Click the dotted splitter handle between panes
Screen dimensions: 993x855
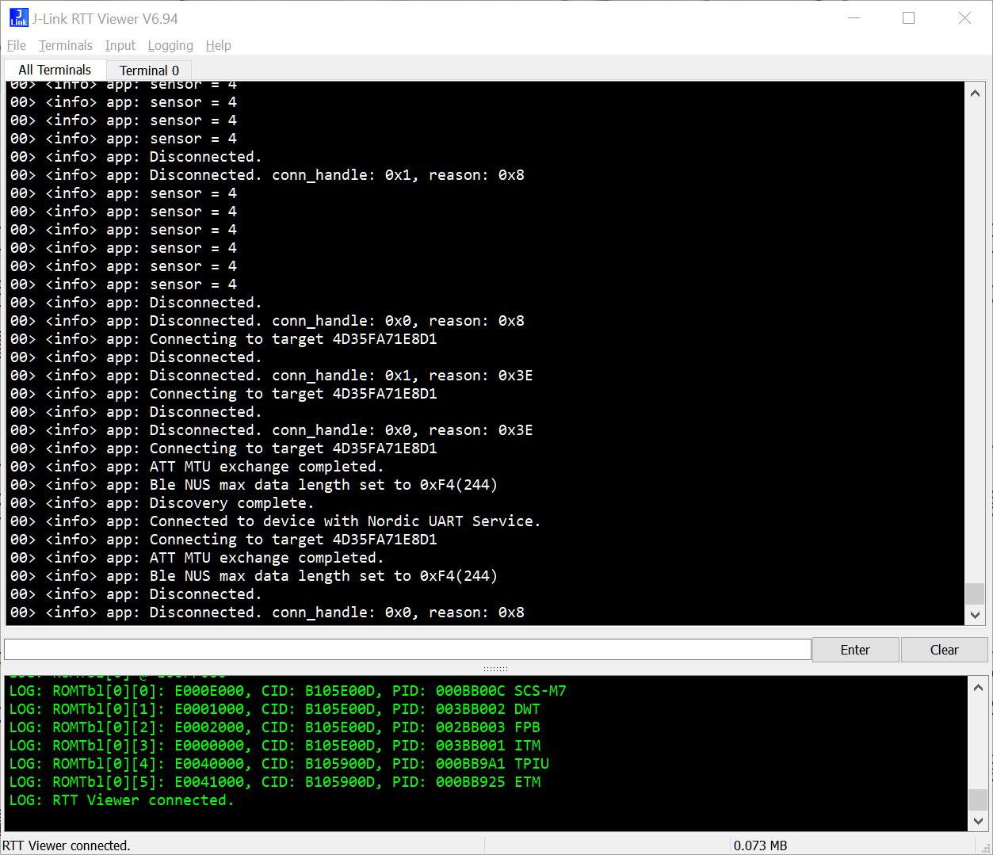click(x=496, y=670)
